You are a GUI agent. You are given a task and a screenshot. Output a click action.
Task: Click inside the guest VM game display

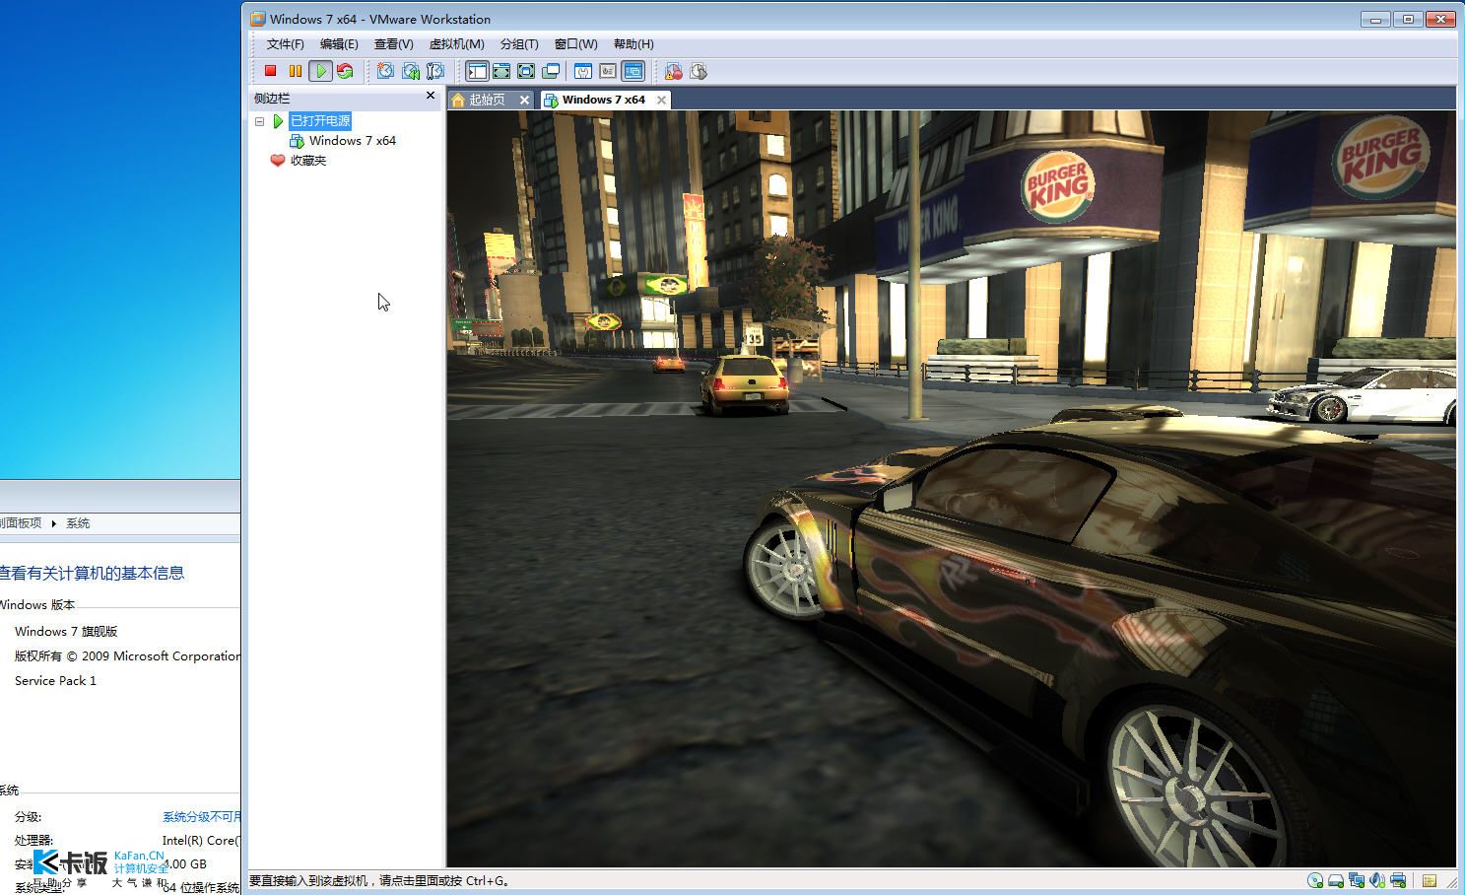click(x=951, y=489)
